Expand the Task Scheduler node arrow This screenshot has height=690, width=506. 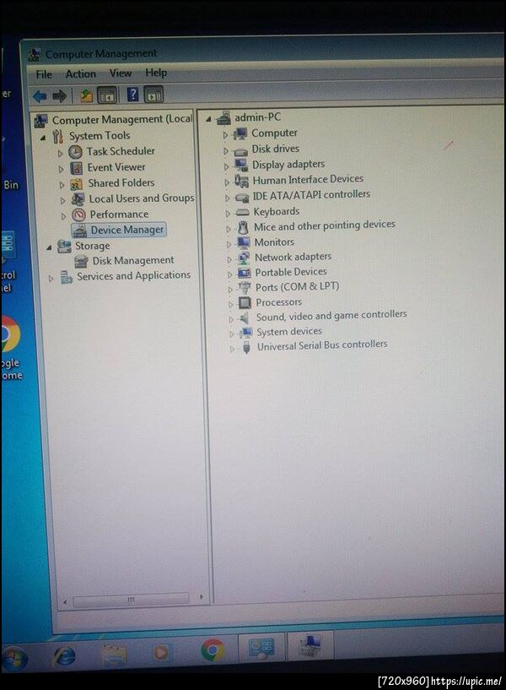(x=61, y=154)
